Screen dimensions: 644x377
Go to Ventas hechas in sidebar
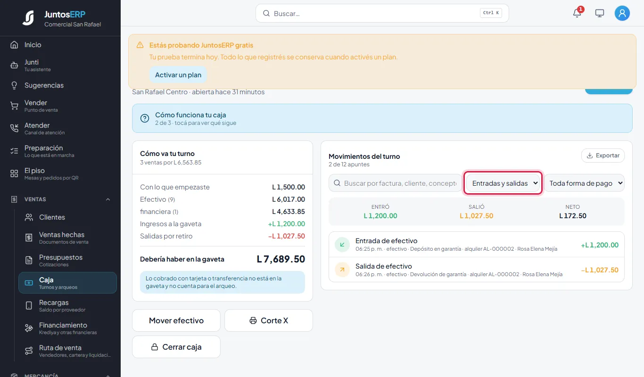coord(67,238)
